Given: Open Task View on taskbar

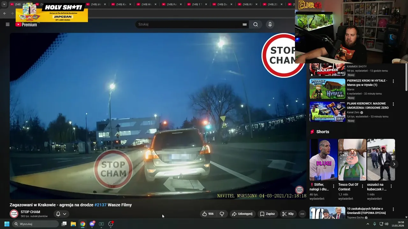Looking at the screenshot, I should (64, 224).
